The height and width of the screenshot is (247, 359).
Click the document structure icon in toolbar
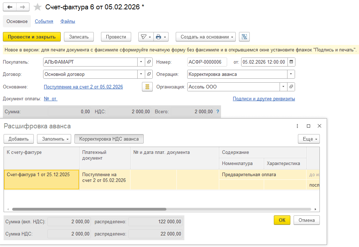coord(244,37)
